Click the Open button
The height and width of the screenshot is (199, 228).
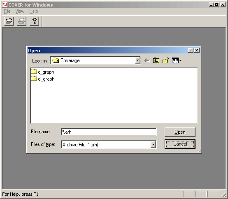pyautogui.click(x=180, y=132)
